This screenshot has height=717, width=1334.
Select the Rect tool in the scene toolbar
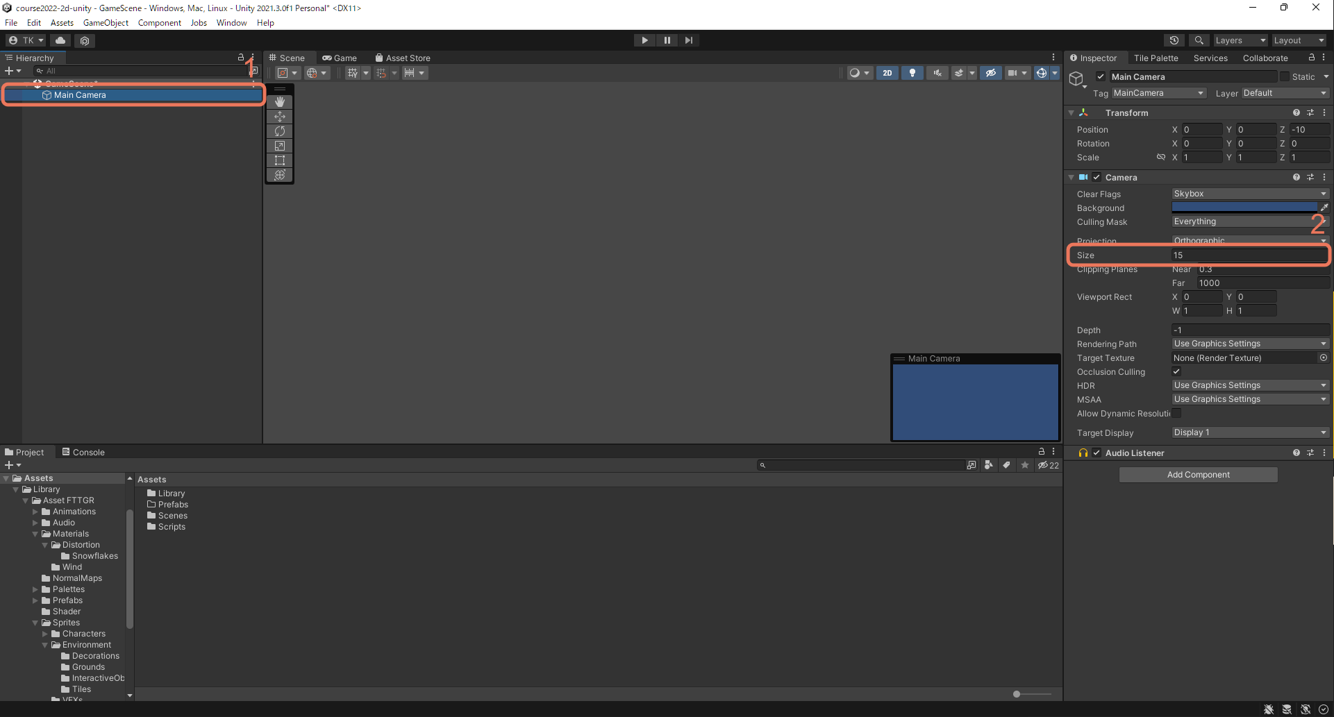click(x=280, y=160)
